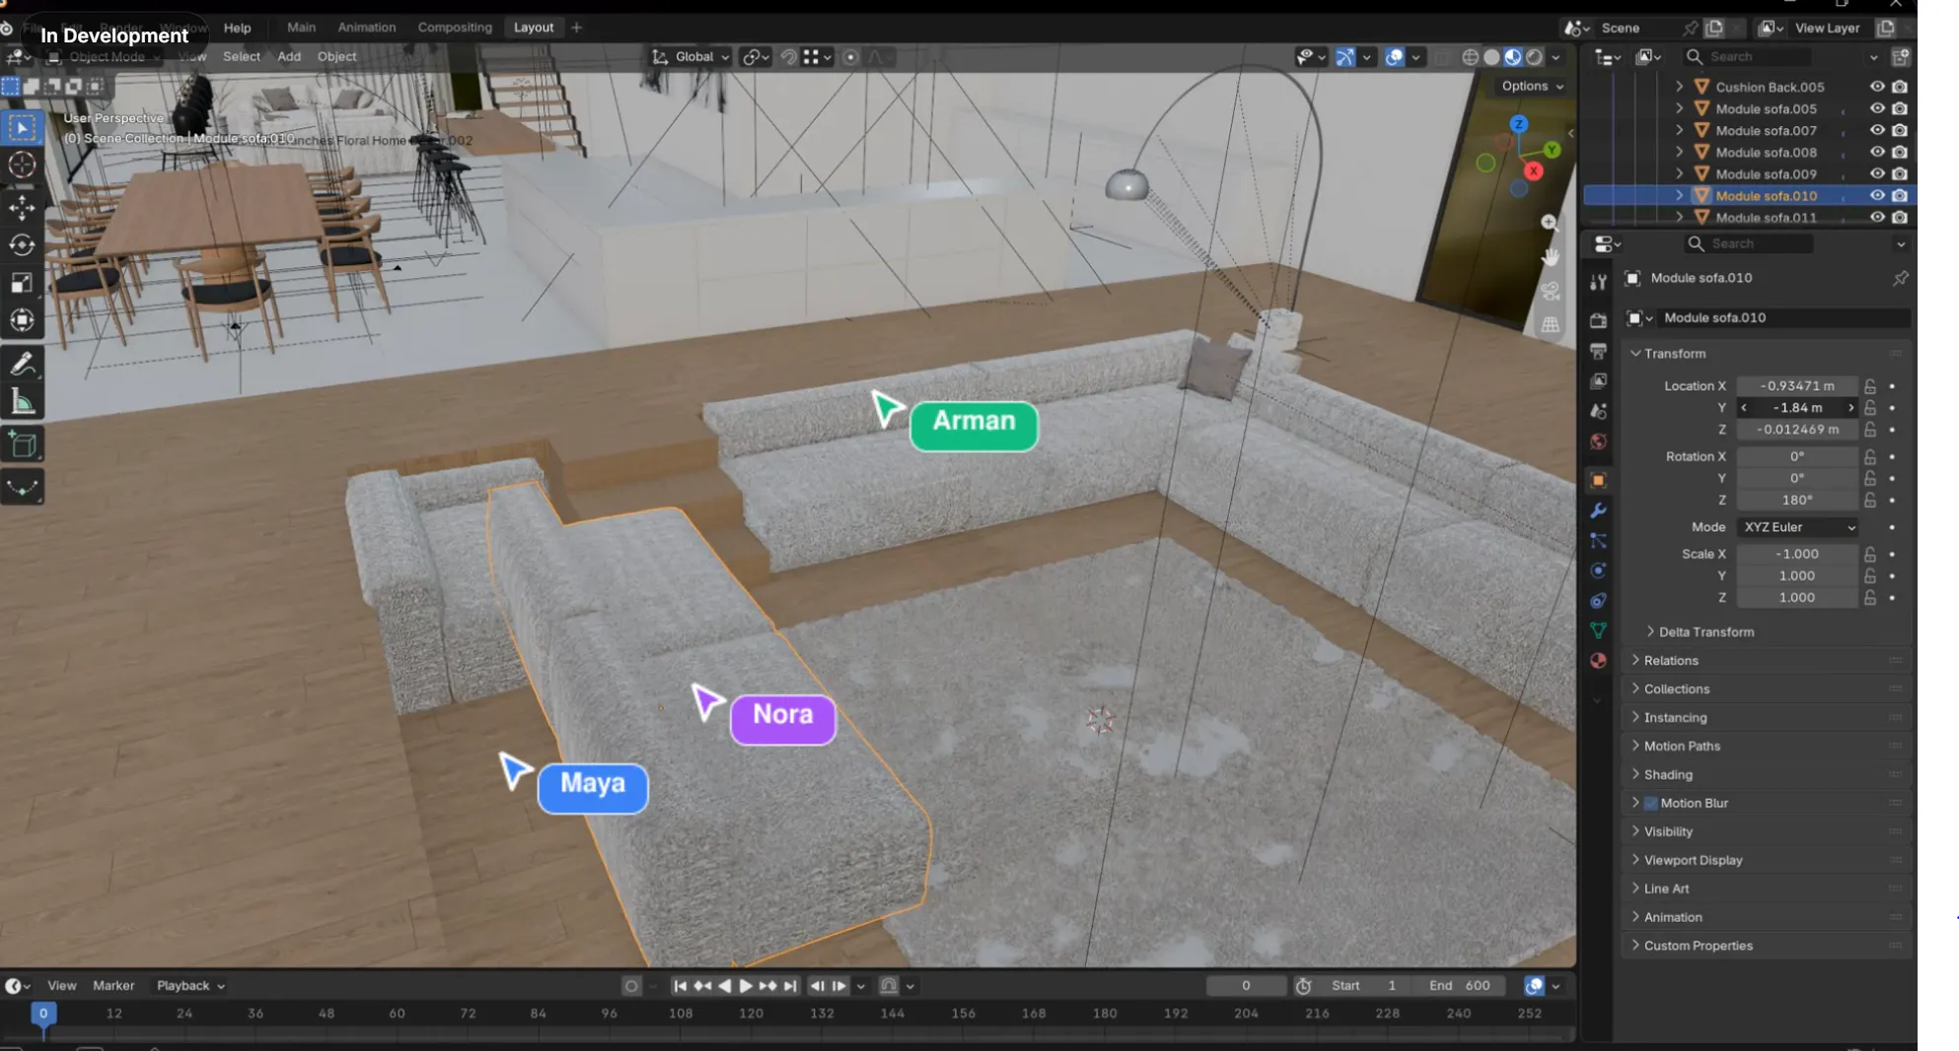Toggle lock on Location X

(x=1869, y=385)
